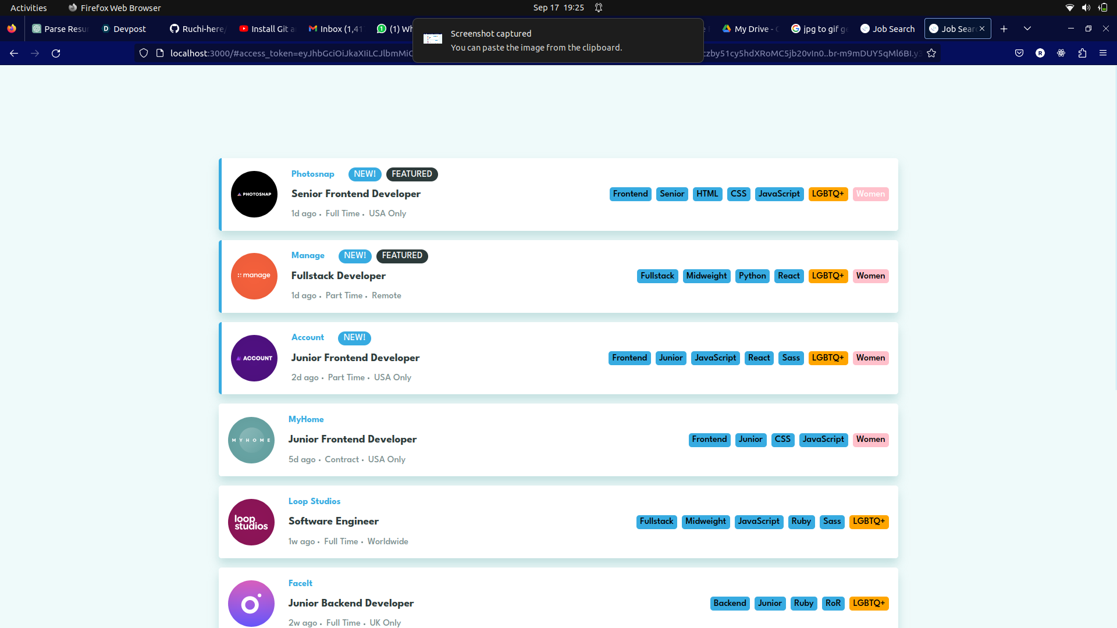Open the Firefox hamburger application menu
The width and height of the screenshot is (1117, 628).
point(1103,53)
